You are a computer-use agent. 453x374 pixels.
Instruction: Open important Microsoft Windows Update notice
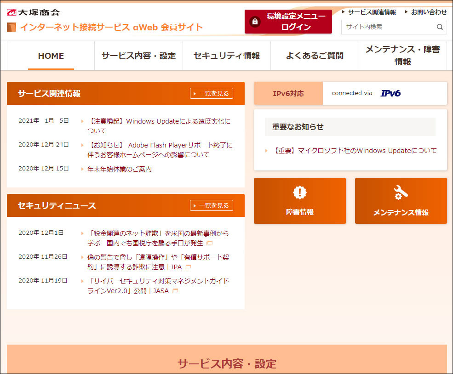pos(353,150)
